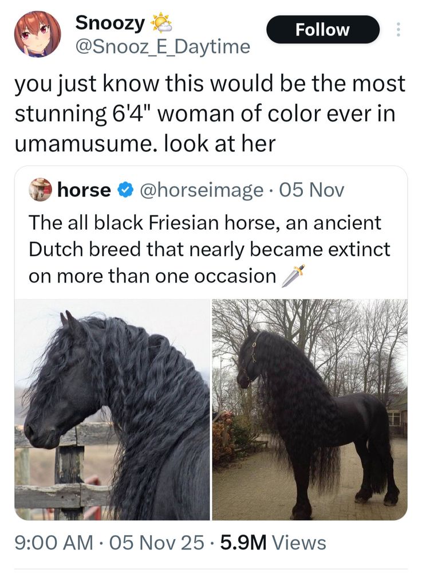Click the 9:00 AM timestamp
This screenshot has width=422, height=573.
click(x=54, y=542)
